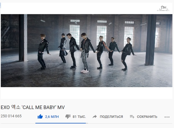Click the thumbs-down dislike icon
Viewport: 174px width, 128px height.
[68, 117]
